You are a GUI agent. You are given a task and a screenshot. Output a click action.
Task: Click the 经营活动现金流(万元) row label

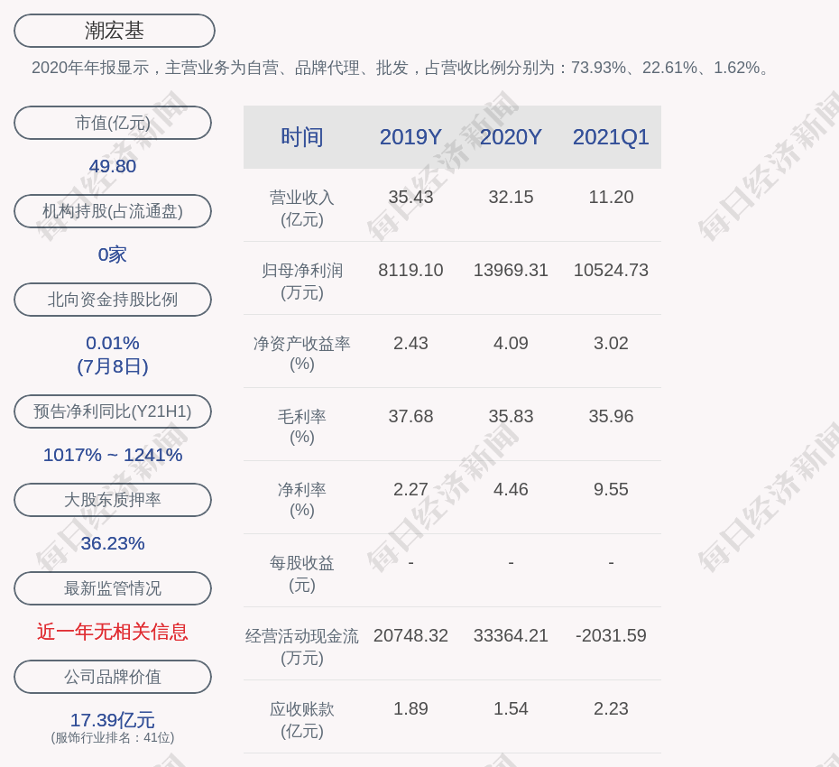302,647
